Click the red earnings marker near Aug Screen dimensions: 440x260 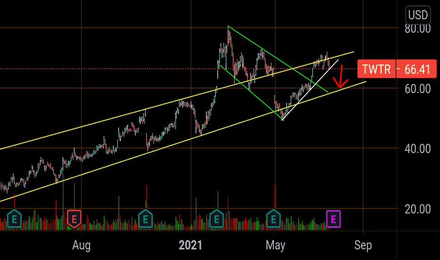point(75,219)
